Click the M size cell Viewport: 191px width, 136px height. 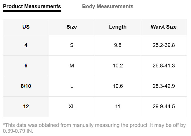pyautogui.click(x=72, y=66)
